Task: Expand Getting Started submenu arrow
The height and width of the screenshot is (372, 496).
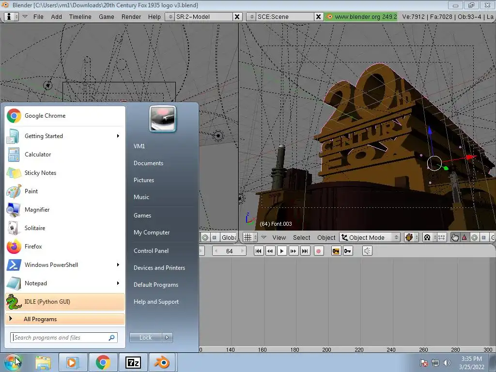Action: click(x=118, y=136)
